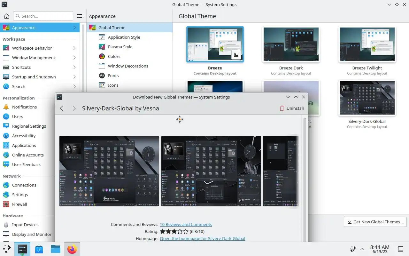Image resolution: width=409 pixels, height=256 pixels.
Task: Open Discover from the taskbar
Action: 39,249
